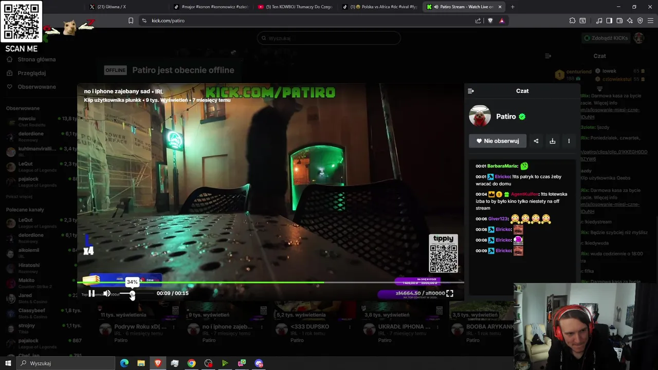Switch to the major konon TikTok tab

(211, 7)
